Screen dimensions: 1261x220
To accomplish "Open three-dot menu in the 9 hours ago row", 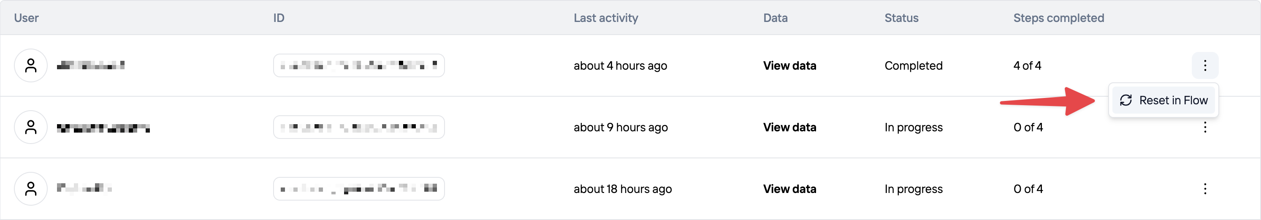I will pyautogui.click(x=1205, y=128).
